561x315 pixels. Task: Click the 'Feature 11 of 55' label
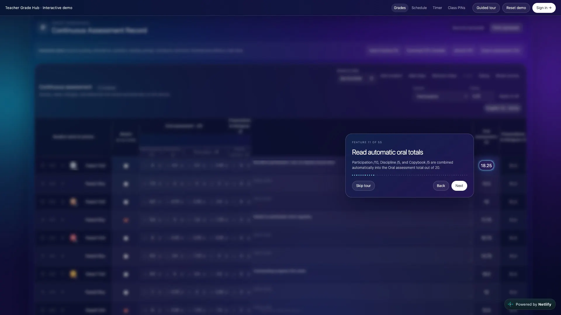[x=367, y=142]
